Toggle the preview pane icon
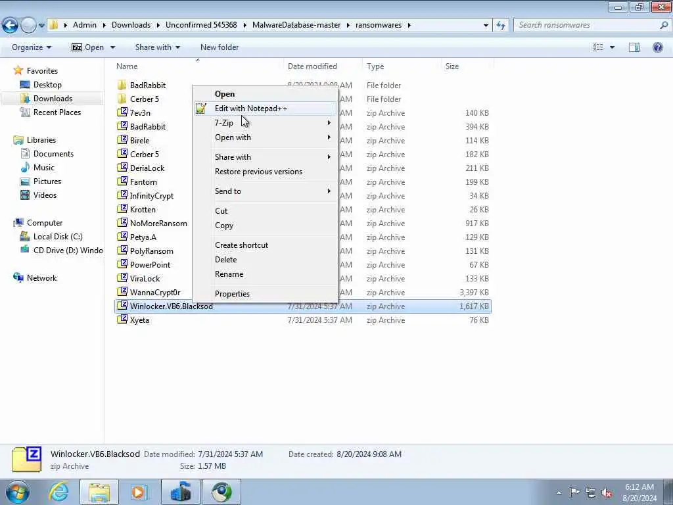This screenshot has height=505, width=673. click(x=634, y=47)
